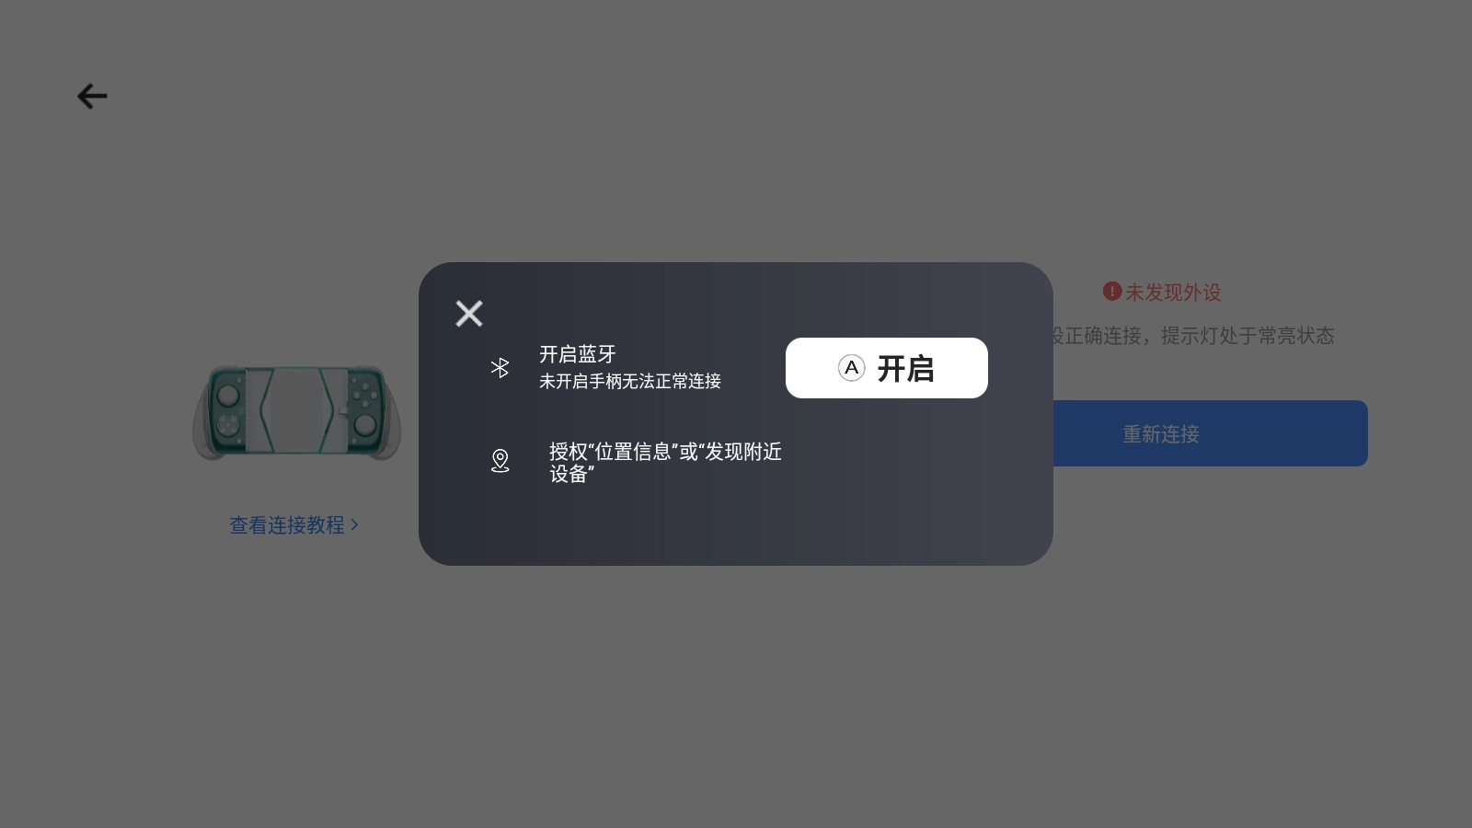Click the red exclamation warning icon
Image resolution: width=1472 pixels, height=828 pixels.
tap(1112, 292)
